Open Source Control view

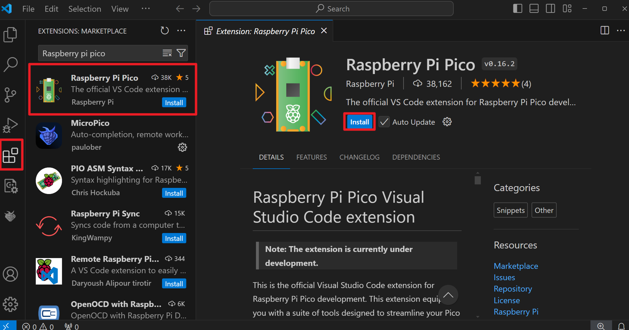click(10, 95)
